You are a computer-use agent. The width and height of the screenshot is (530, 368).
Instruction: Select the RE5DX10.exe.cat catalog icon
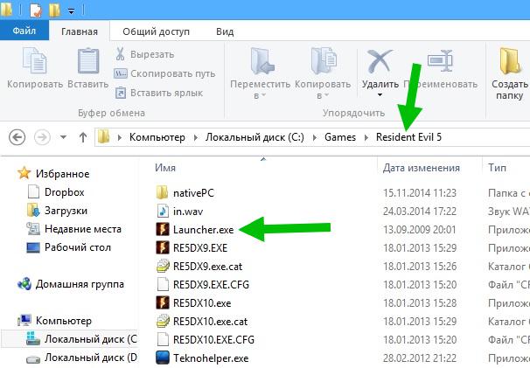(x=163, y=321)
